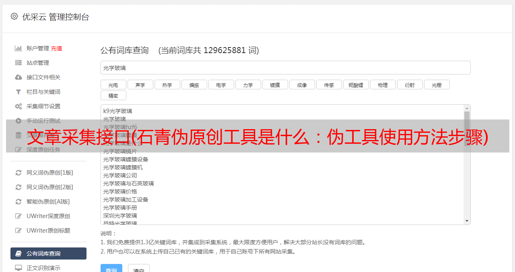Viewport: 515px width, 272px height.
Task: Click the result 光学玻璃镜片
Action: click(x=120, y=151)
